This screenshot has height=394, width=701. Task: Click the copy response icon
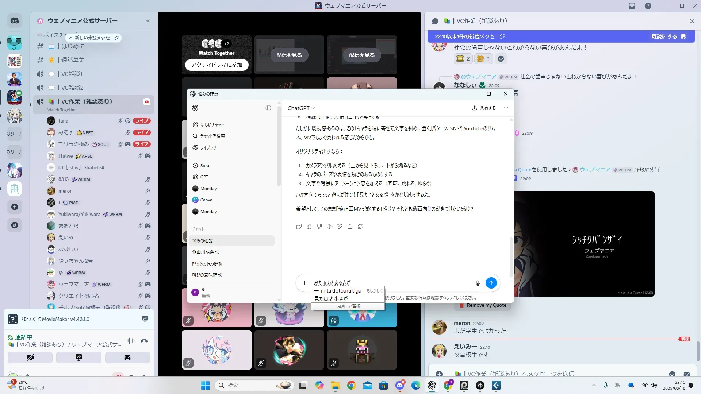point(299,227)
